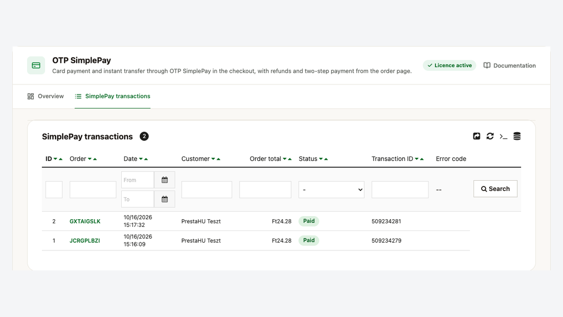This screenshot has width=563, height=317.
Task: Click the Licence active badge
Action: pos(449,66)
